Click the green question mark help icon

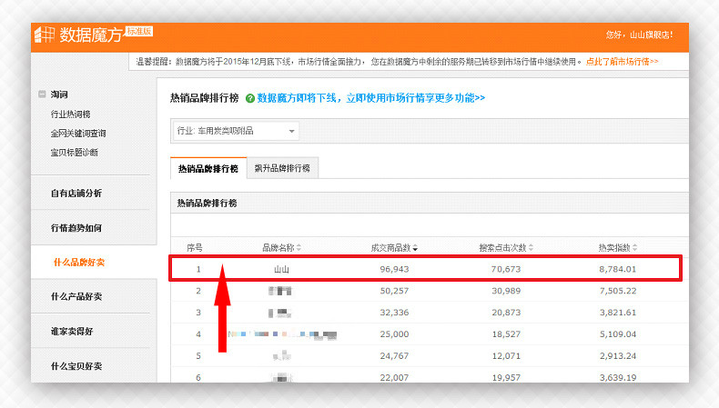[250, 98]
